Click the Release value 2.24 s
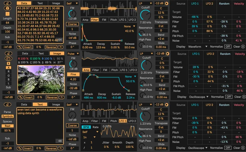246x152 pixels. coord(131,98)
